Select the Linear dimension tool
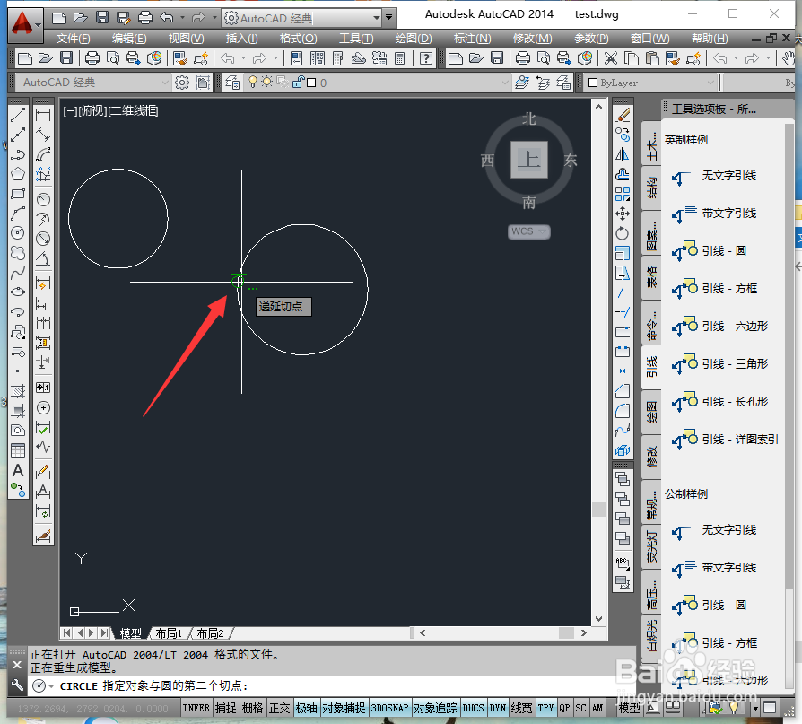This screenshot has width=802, height=724. (x=43, y=115)
